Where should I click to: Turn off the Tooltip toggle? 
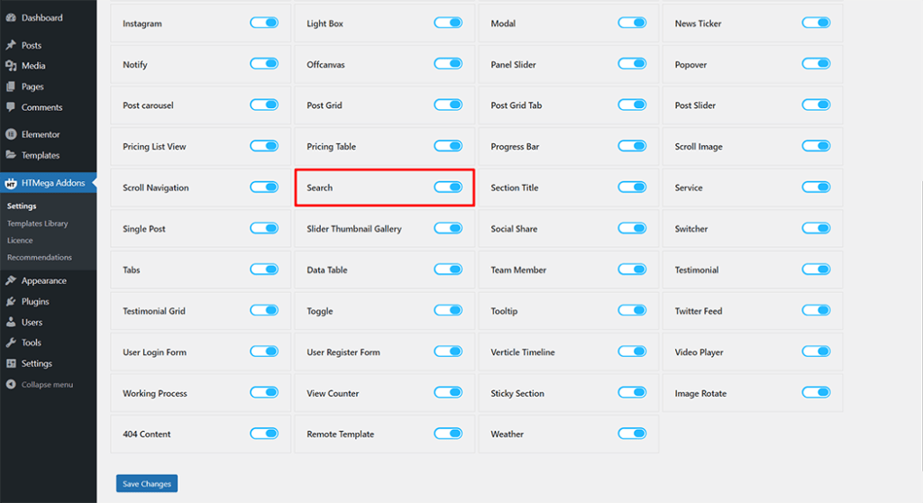632,310
